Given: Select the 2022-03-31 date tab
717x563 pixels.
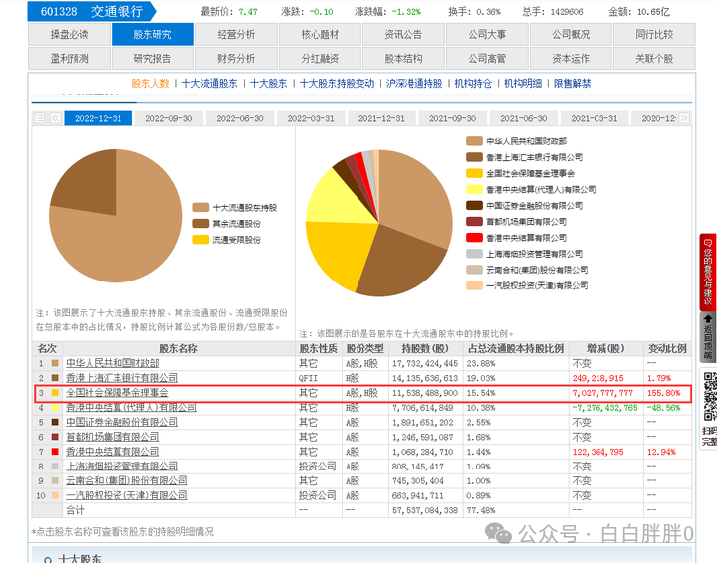Looking at the screenshot, I should pos(311,118).
